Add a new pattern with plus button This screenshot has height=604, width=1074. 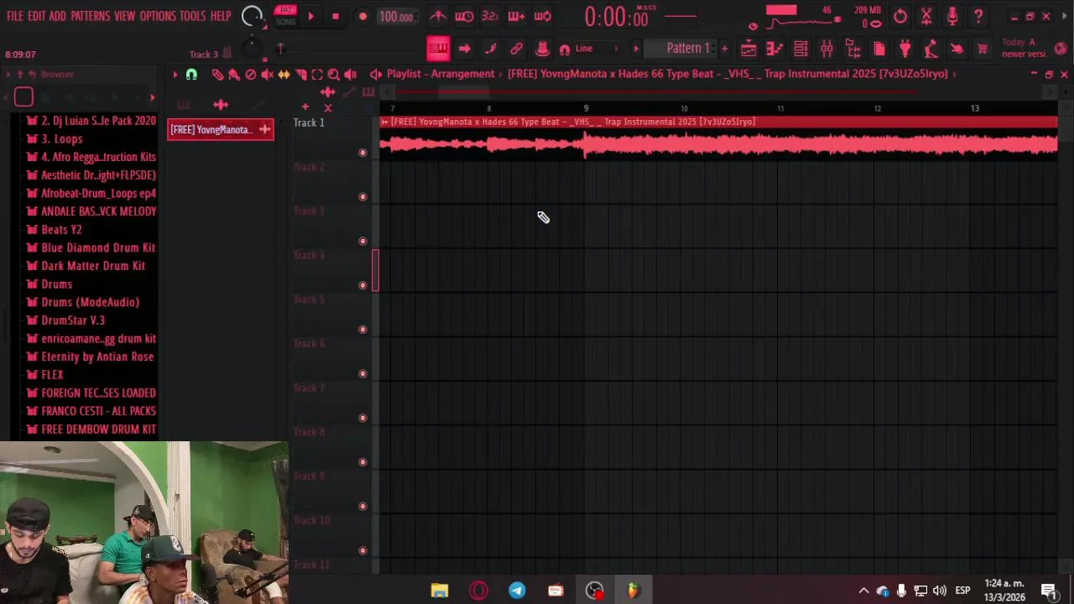pos(724,49)
